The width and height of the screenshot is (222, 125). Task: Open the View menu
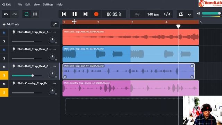click(x=36, y=5)
